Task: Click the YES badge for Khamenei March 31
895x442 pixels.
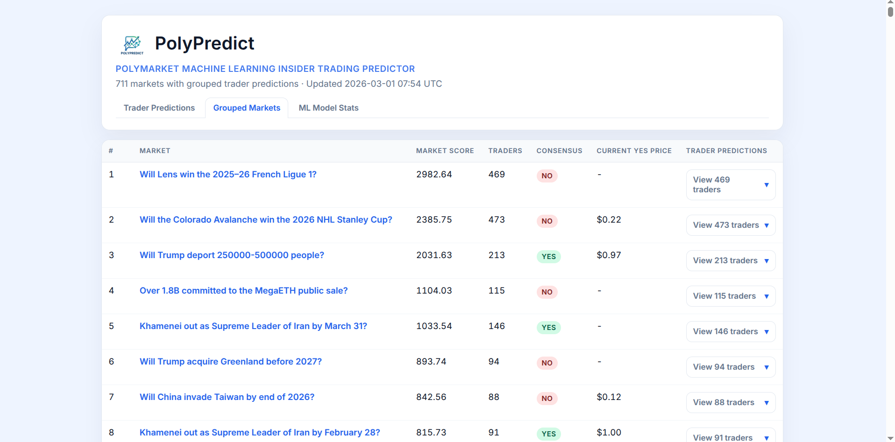Action: pyautogui.click(x=549, y=328)
